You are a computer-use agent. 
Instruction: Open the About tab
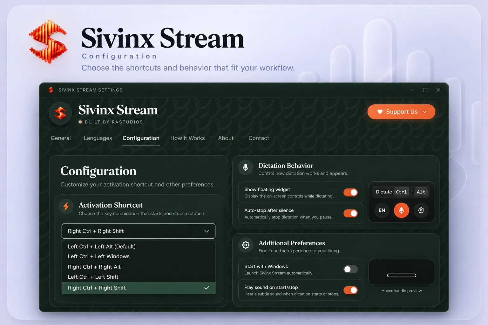tap(226, 138)
